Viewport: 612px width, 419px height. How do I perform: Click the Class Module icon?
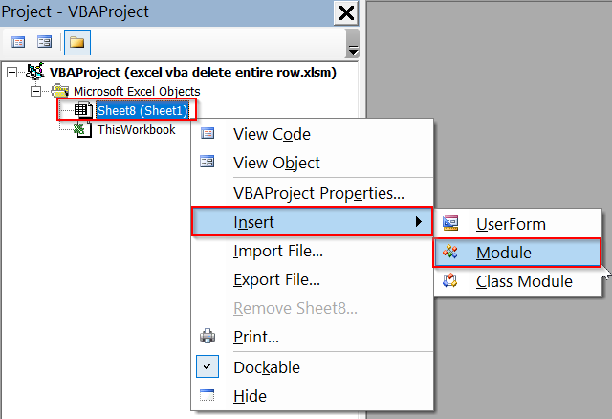pyautogui.click(x=451, y=281)
